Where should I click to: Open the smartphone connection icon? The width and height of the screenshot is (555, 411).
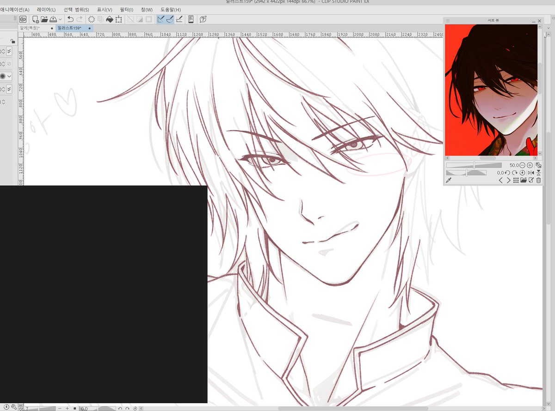point(191,19)
